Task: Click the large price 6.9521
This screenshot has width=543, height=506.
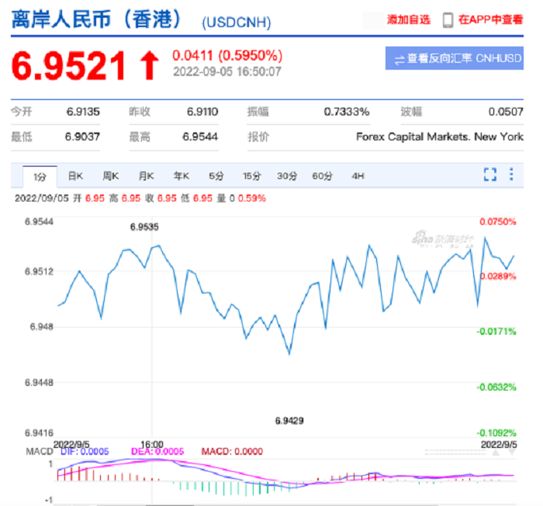Action: pos(68,65)
